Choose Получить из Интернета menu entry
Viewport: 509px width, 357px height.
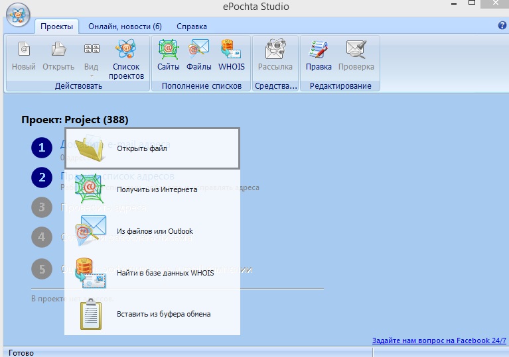(152, 189)
